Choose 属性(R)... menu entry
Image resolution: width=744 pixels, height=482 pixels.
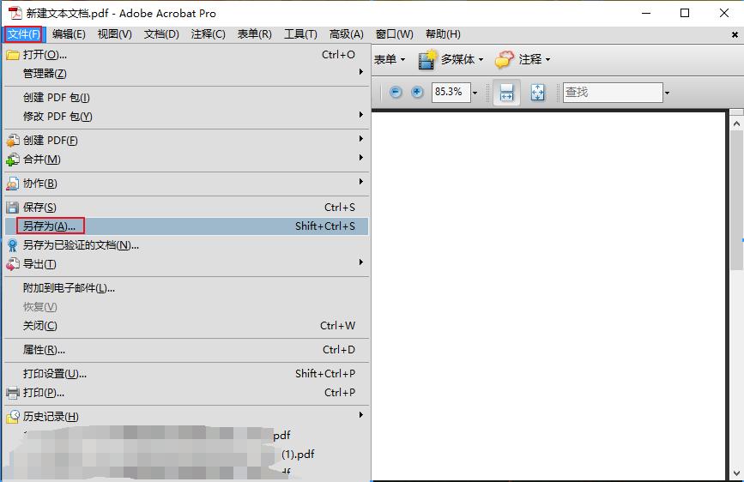coord(186,350)
